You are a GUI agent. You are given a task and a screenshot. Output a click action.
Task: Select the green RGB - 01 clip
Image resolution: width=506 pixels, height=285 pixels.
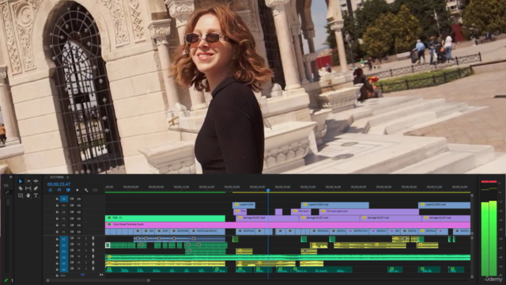tap(165, 218)
